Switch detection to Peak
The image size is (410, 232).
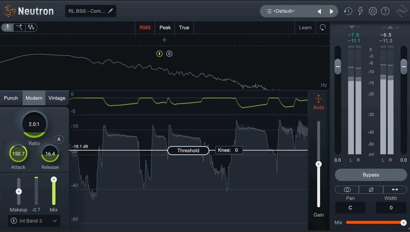pos(165,27)
